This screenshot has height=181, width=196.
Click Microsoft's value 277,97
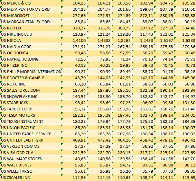[x=104, y=16]
